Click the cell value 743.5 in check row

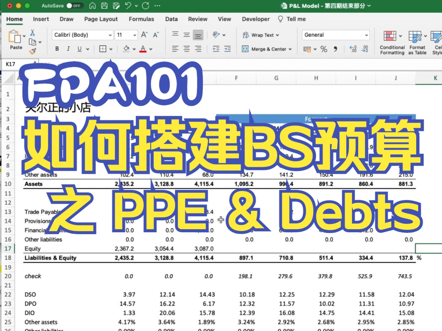tap(405, 276)
